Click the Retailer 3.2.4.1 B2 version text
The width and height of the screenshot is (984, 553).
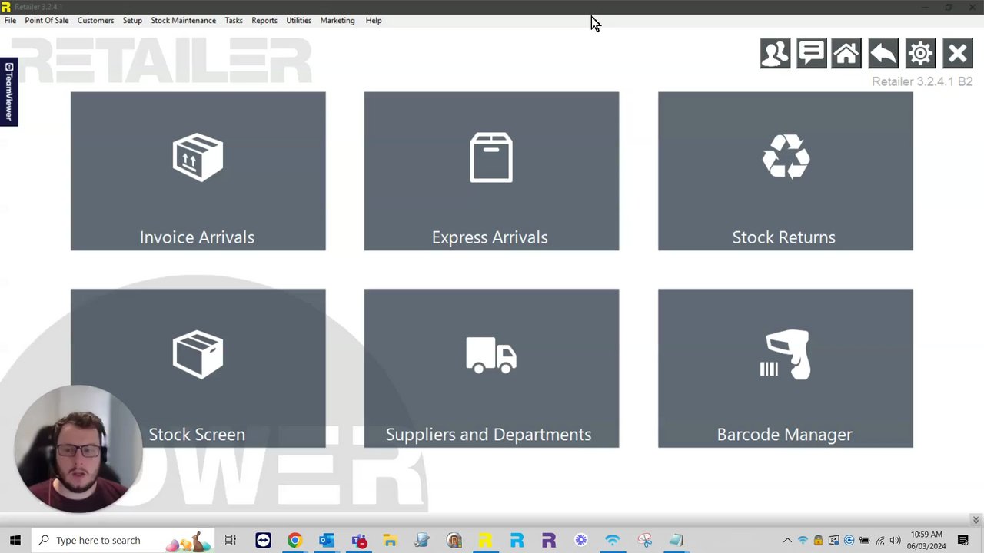click(x=922, y=81)
